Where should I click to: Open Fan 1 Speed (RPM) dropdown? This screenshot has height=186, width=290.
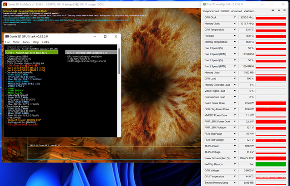[x=235, y=54]
